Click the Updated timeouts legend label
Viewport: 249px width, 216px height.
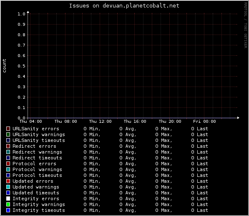(x=36, y=193)
